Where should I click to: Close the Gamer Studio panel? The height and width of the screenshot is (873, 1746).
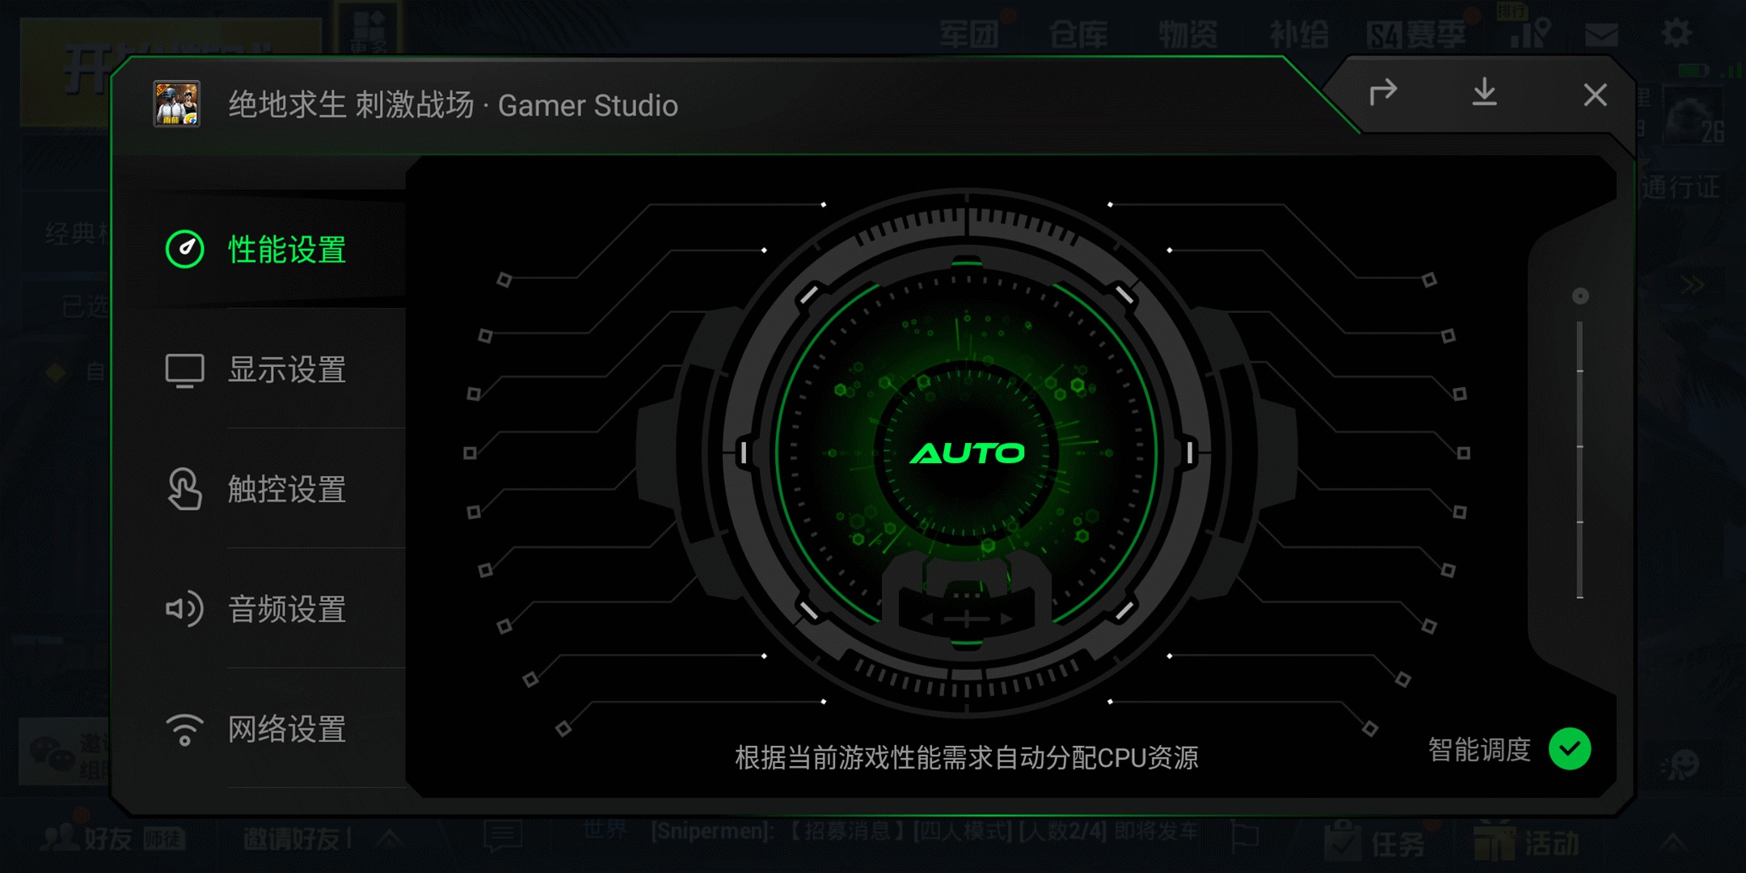[1595, 95]
